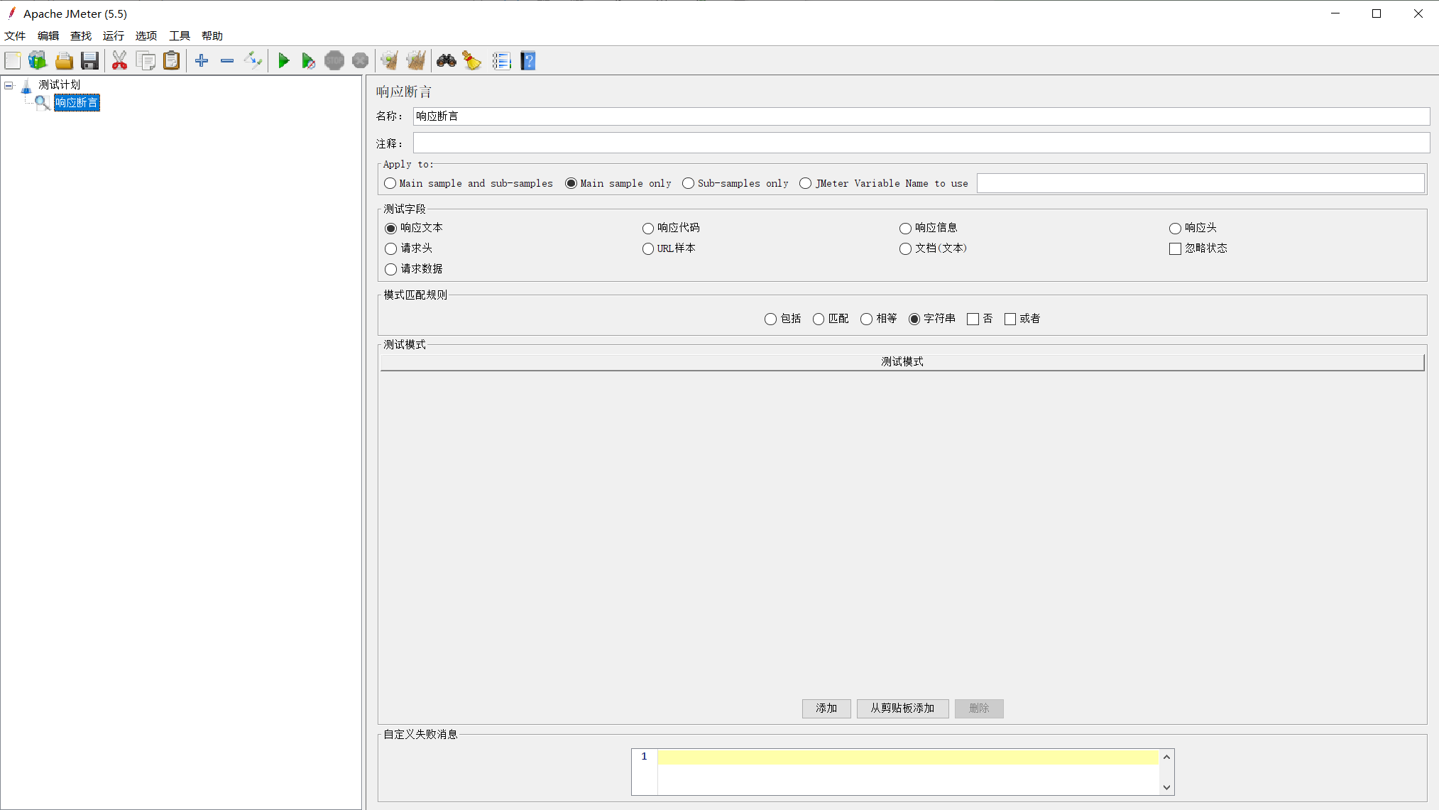This screenshot has height=810, width=1439.
Task: Click the Expand all plus icon
Action: [x=202, y=61]
